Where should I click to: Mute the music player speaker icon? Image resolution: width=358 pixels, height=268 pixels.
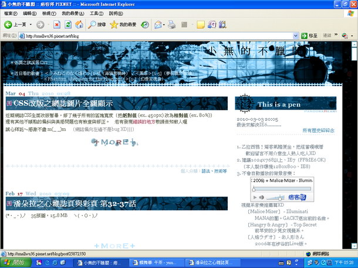[261, 197]
